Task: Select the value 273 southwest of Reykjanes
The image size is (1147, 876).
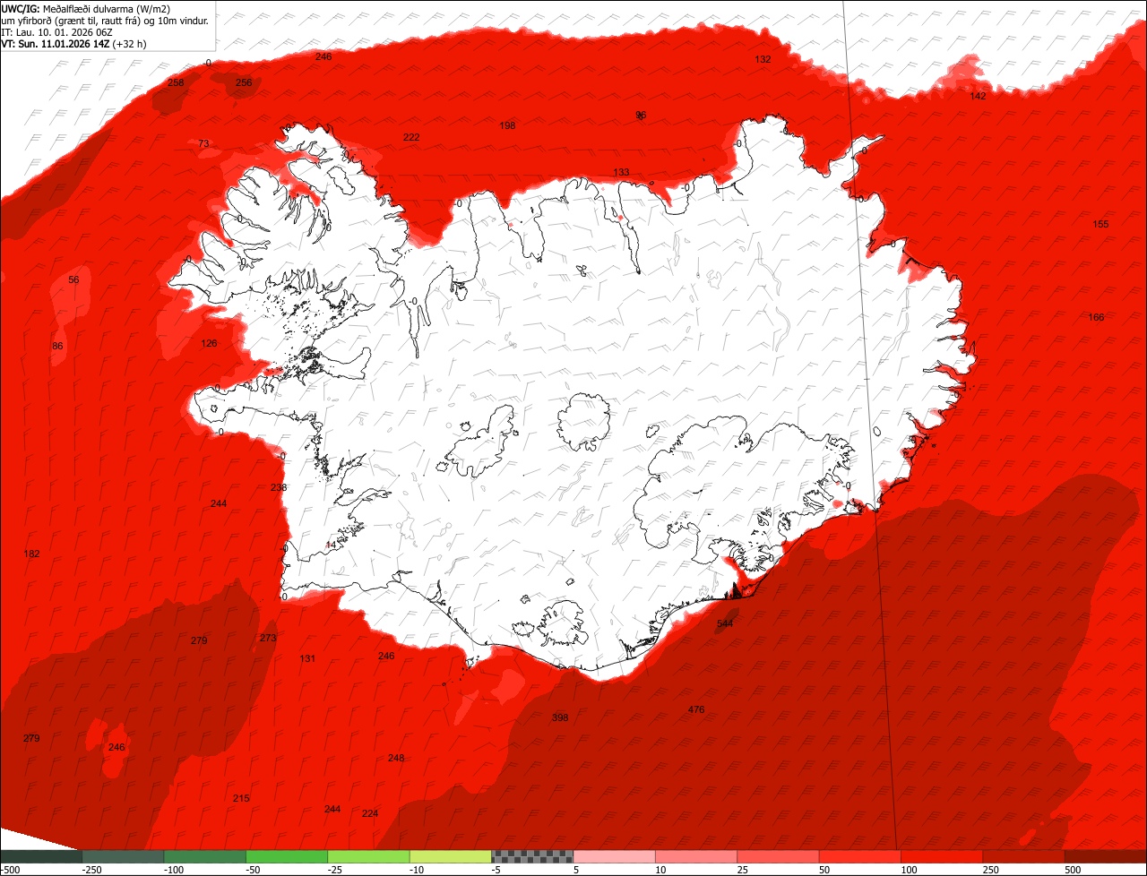Action: [268, 638]
